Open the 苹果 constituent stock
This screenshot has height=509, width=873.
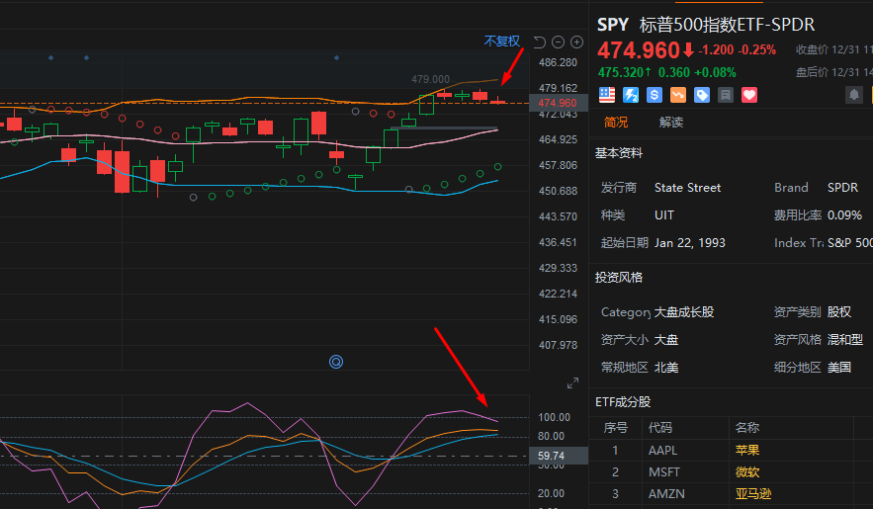click(747, 451)
